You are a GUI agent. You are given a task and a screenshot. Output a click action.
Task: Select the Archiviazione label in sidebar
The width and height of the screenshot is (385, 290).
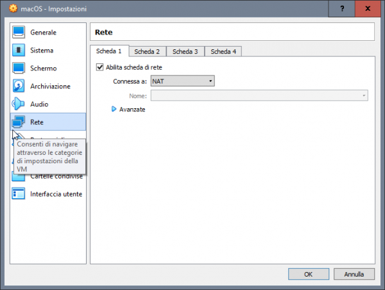(50, 86)
